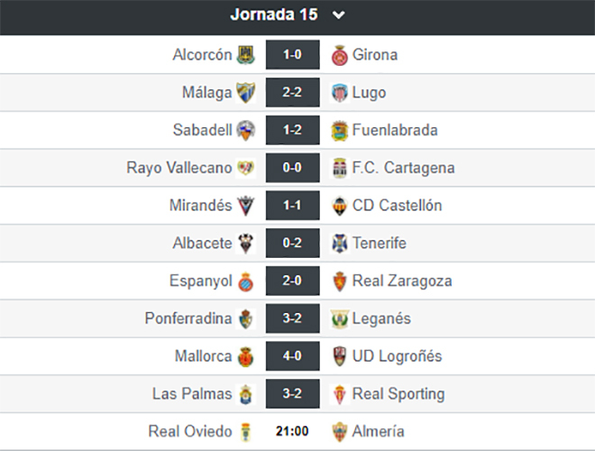Click the Fuenlabrada club badge
The width and height of the screenshot is (595, 451).
point(339,130)
